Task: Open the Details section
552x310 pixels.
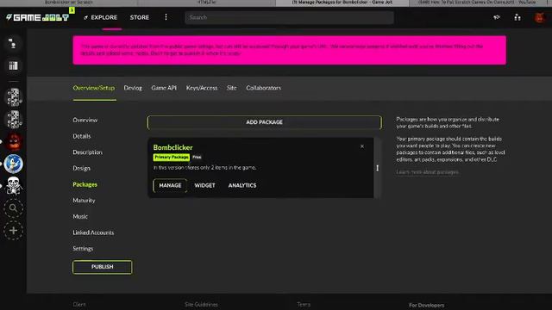Action: tap(82, 136)
